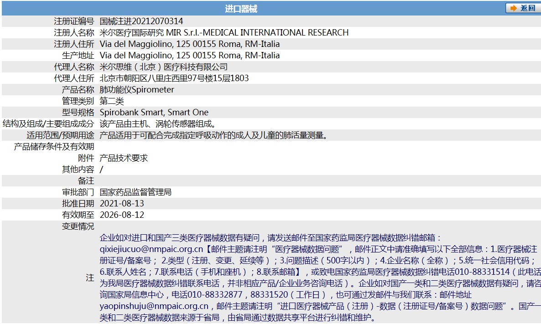
Task: Click the 型号规格 label
Action: click(78, 113)
